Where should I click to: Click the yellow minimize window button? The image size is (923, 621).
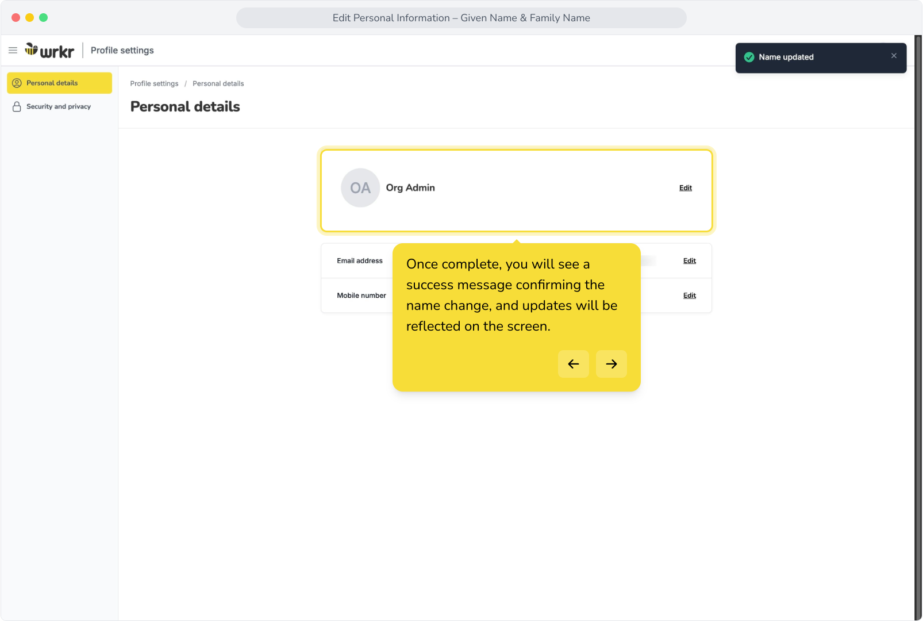pyautogui.click(x=29, y=18)
